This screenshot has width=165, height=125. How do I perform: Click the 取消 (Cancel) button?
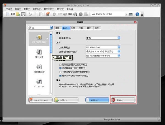coord(123,100)
